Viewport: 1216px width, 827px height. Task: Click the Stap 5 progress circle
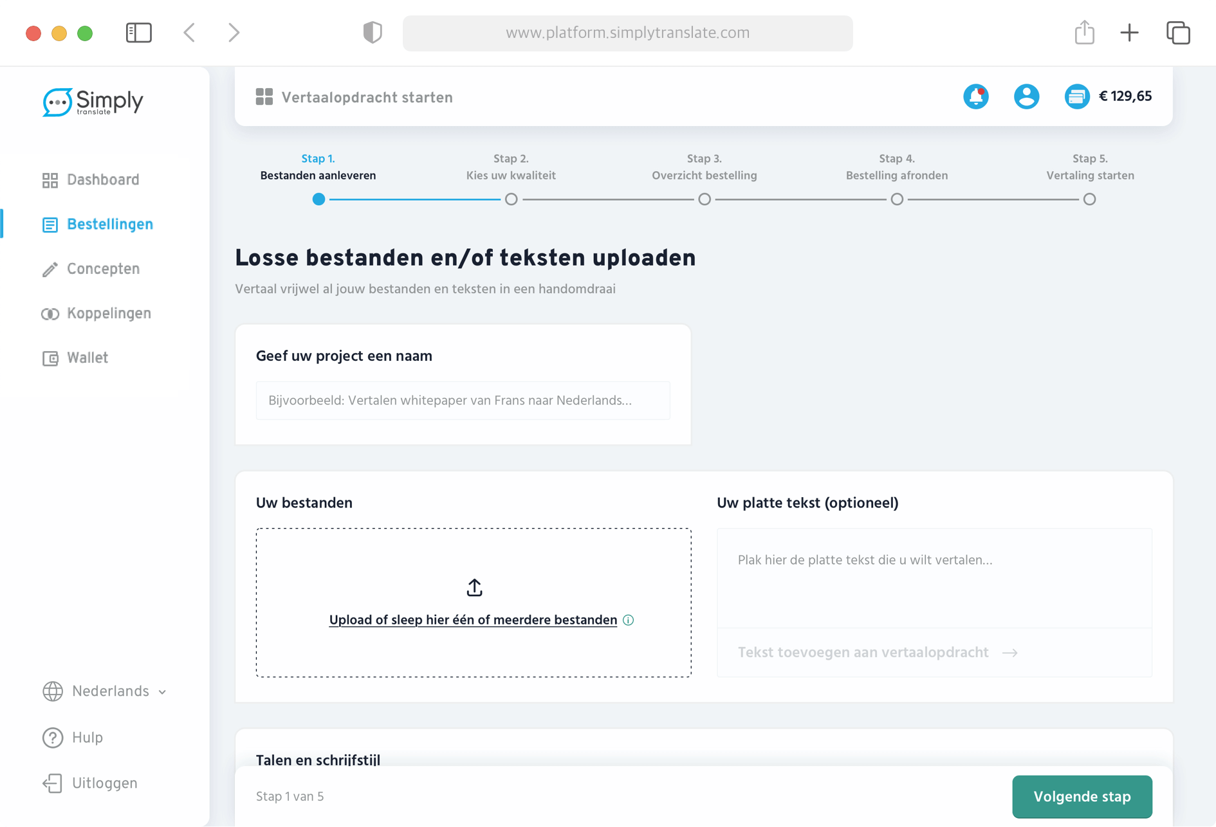pos(1089,199)
